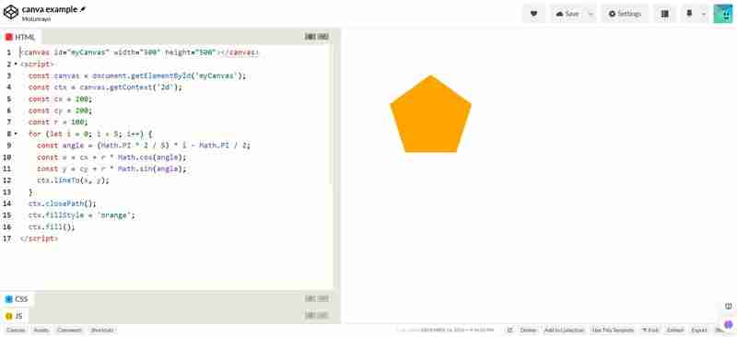
Task: Click code line 1 with canvas tag
Action: (139, 52)
